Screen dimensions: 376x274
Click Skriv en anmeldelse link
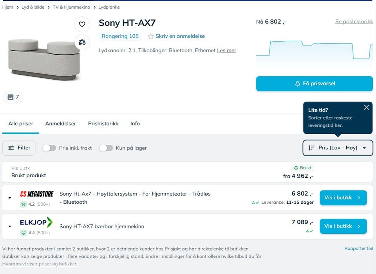pos(180,36)
